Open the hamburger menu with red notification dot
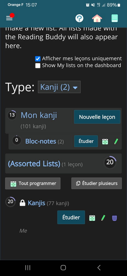Viewport: 127px width, 276px height. pyautogui.click(x=9, y=18)
